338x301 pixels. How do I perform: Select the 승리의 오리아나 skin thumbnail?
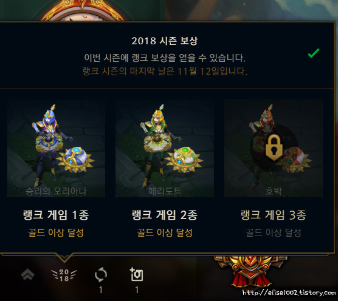pyautogui.click(x=57, y=148)
